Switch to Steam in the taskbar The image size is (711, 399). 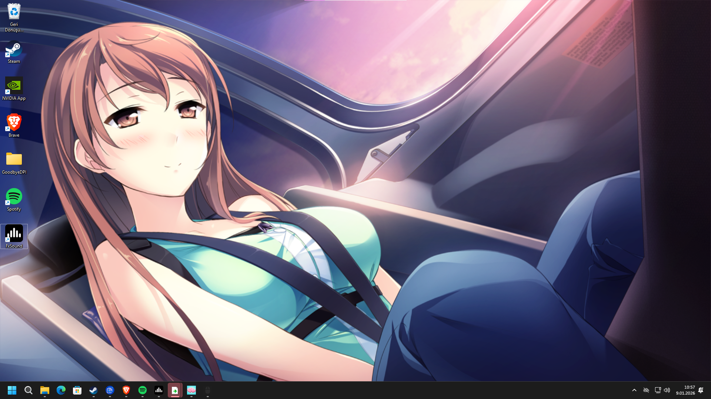point(94,390)
